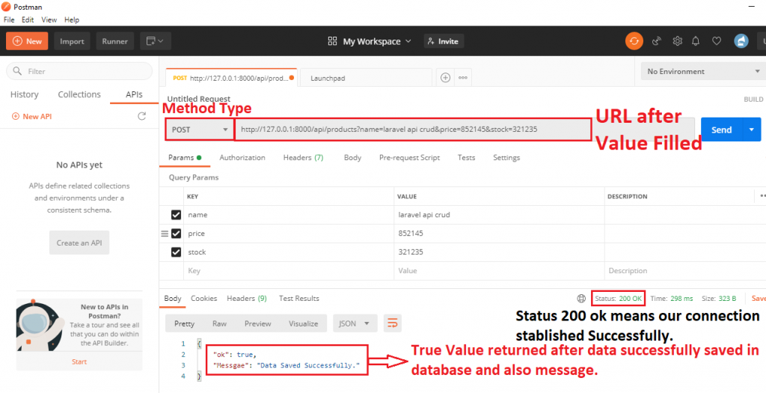Screen dimensions: 766x393
Task: Open the settings gear icon
Action: (677, 41)
